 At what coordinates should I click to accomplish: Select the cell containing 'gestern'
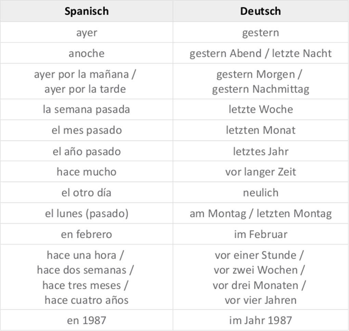(x=260, y=33)
